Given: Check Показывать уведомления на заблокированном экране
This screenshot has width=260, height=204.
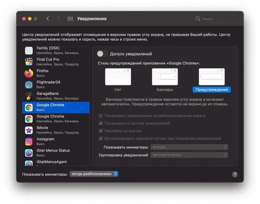Looking at the screenshot, I should pos(101,116).
